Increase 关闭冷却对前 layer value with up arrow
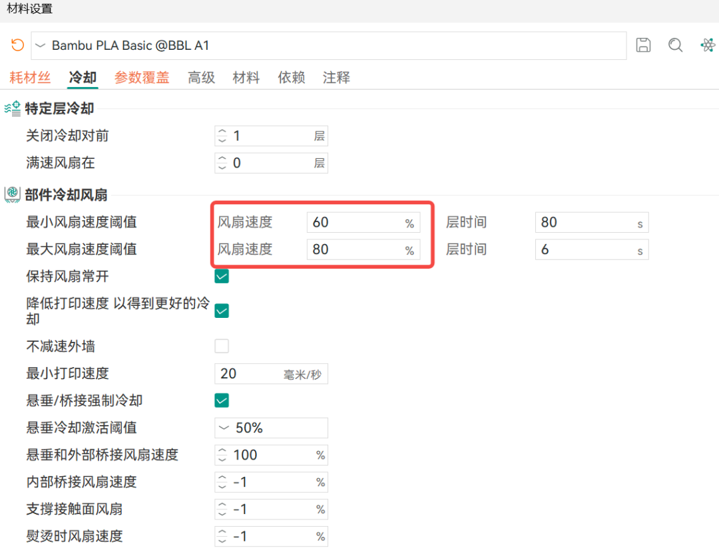 pos(222,132)
